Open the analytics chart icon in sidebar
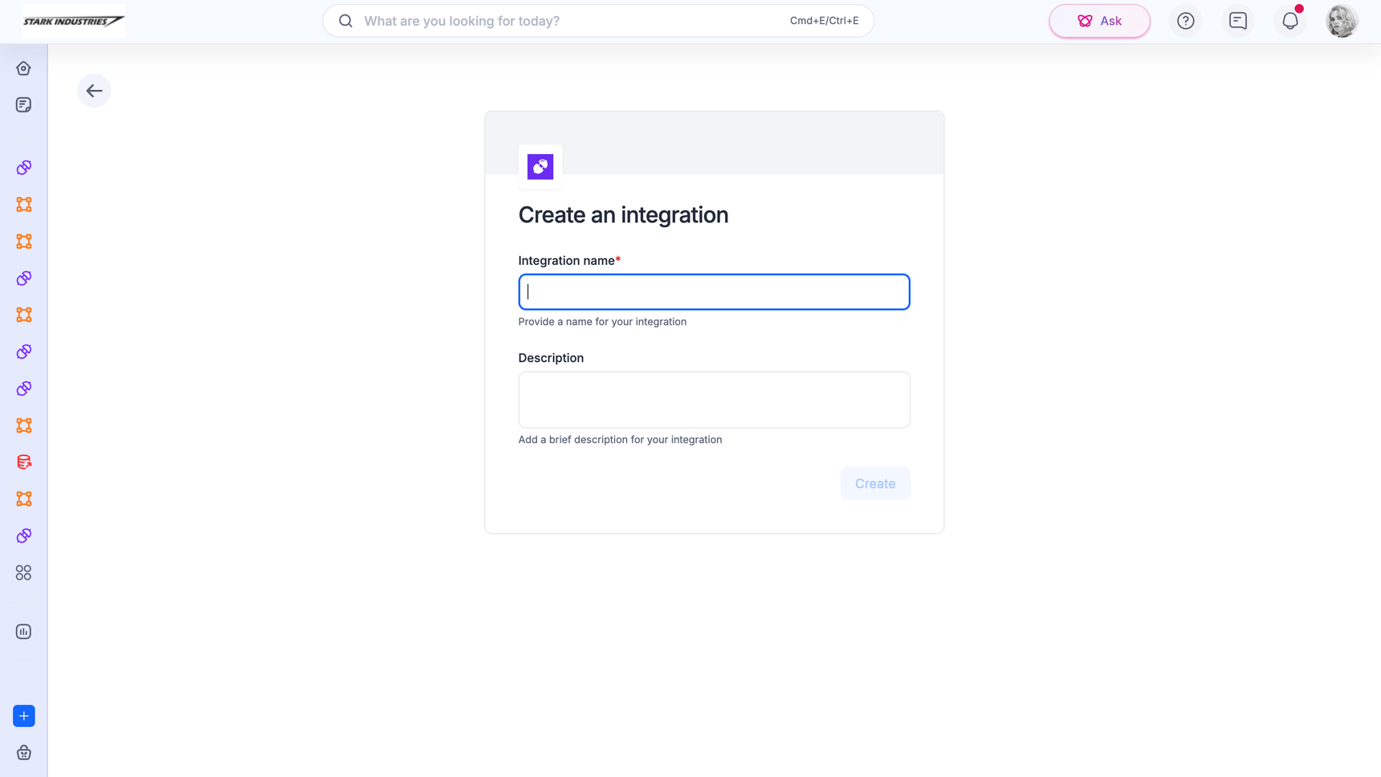Viewport: 1381px width, 777px height. pyautogui.click(x=24, y=632)
